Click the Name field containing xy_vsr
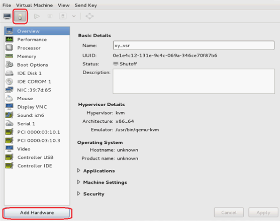Viewport: 280px width, 221px height. (194, 46)
